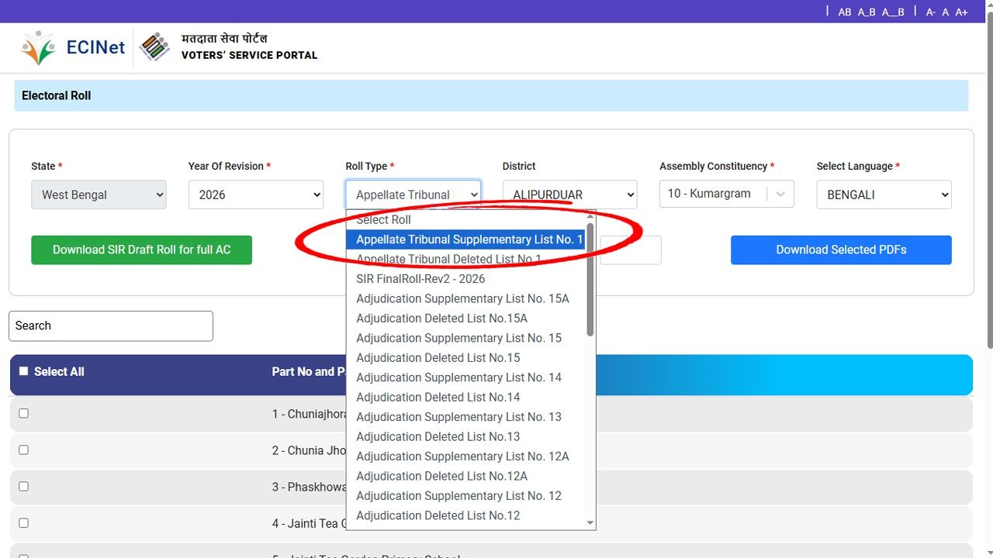This screenshot has height=558, width=993.
Task: Increase font size with A+ button
Action: click(x=961, y=12)
